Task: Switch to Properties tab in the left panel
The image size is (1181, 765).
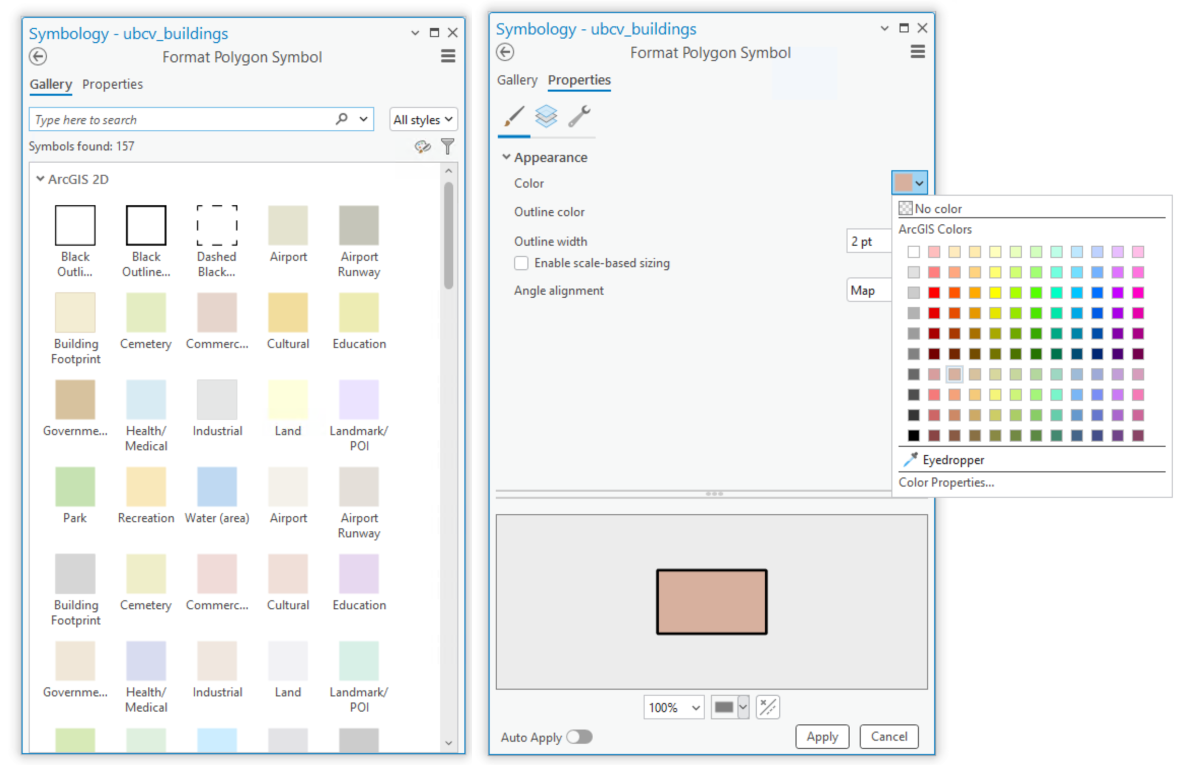Action: (x=113, y=84)
